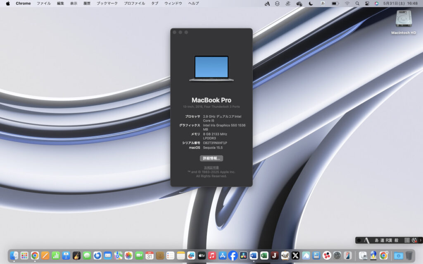The height and width of the screenshot is (264, 423).
Task: Open App Store in the Dock
Action: click(223, 255)
